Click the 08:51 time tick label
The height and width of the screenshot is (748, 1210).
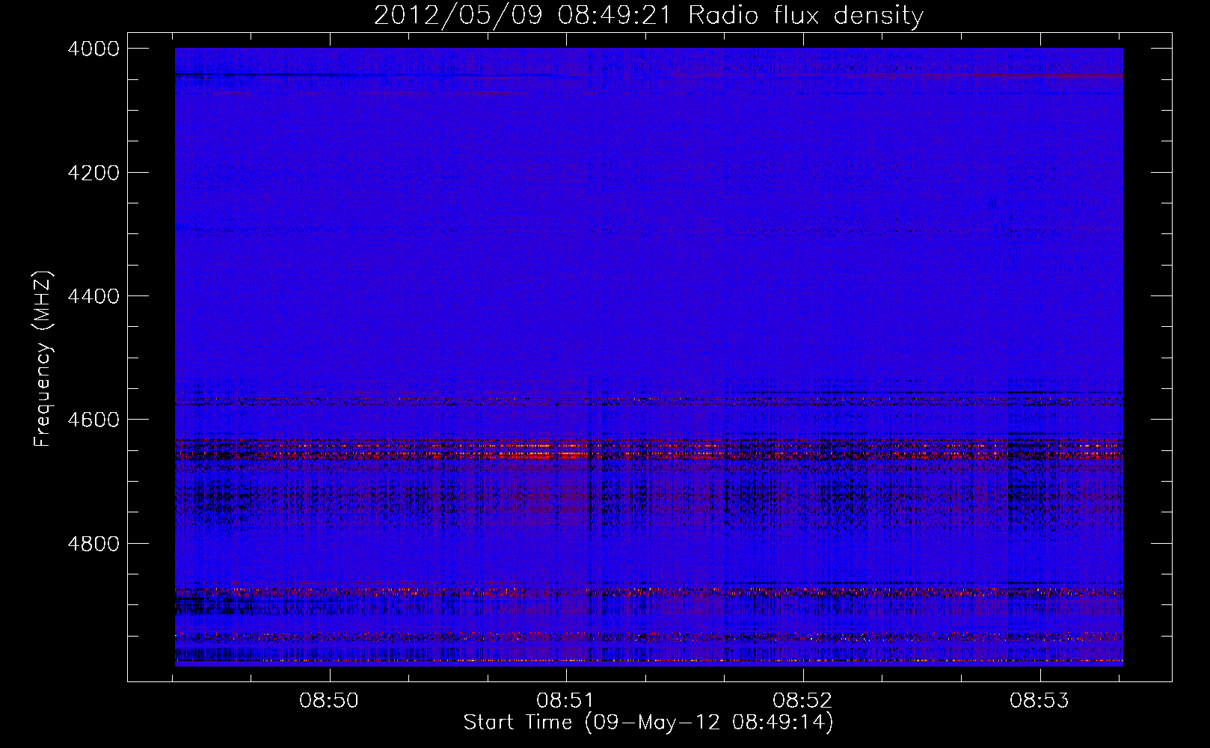(566, 701)
